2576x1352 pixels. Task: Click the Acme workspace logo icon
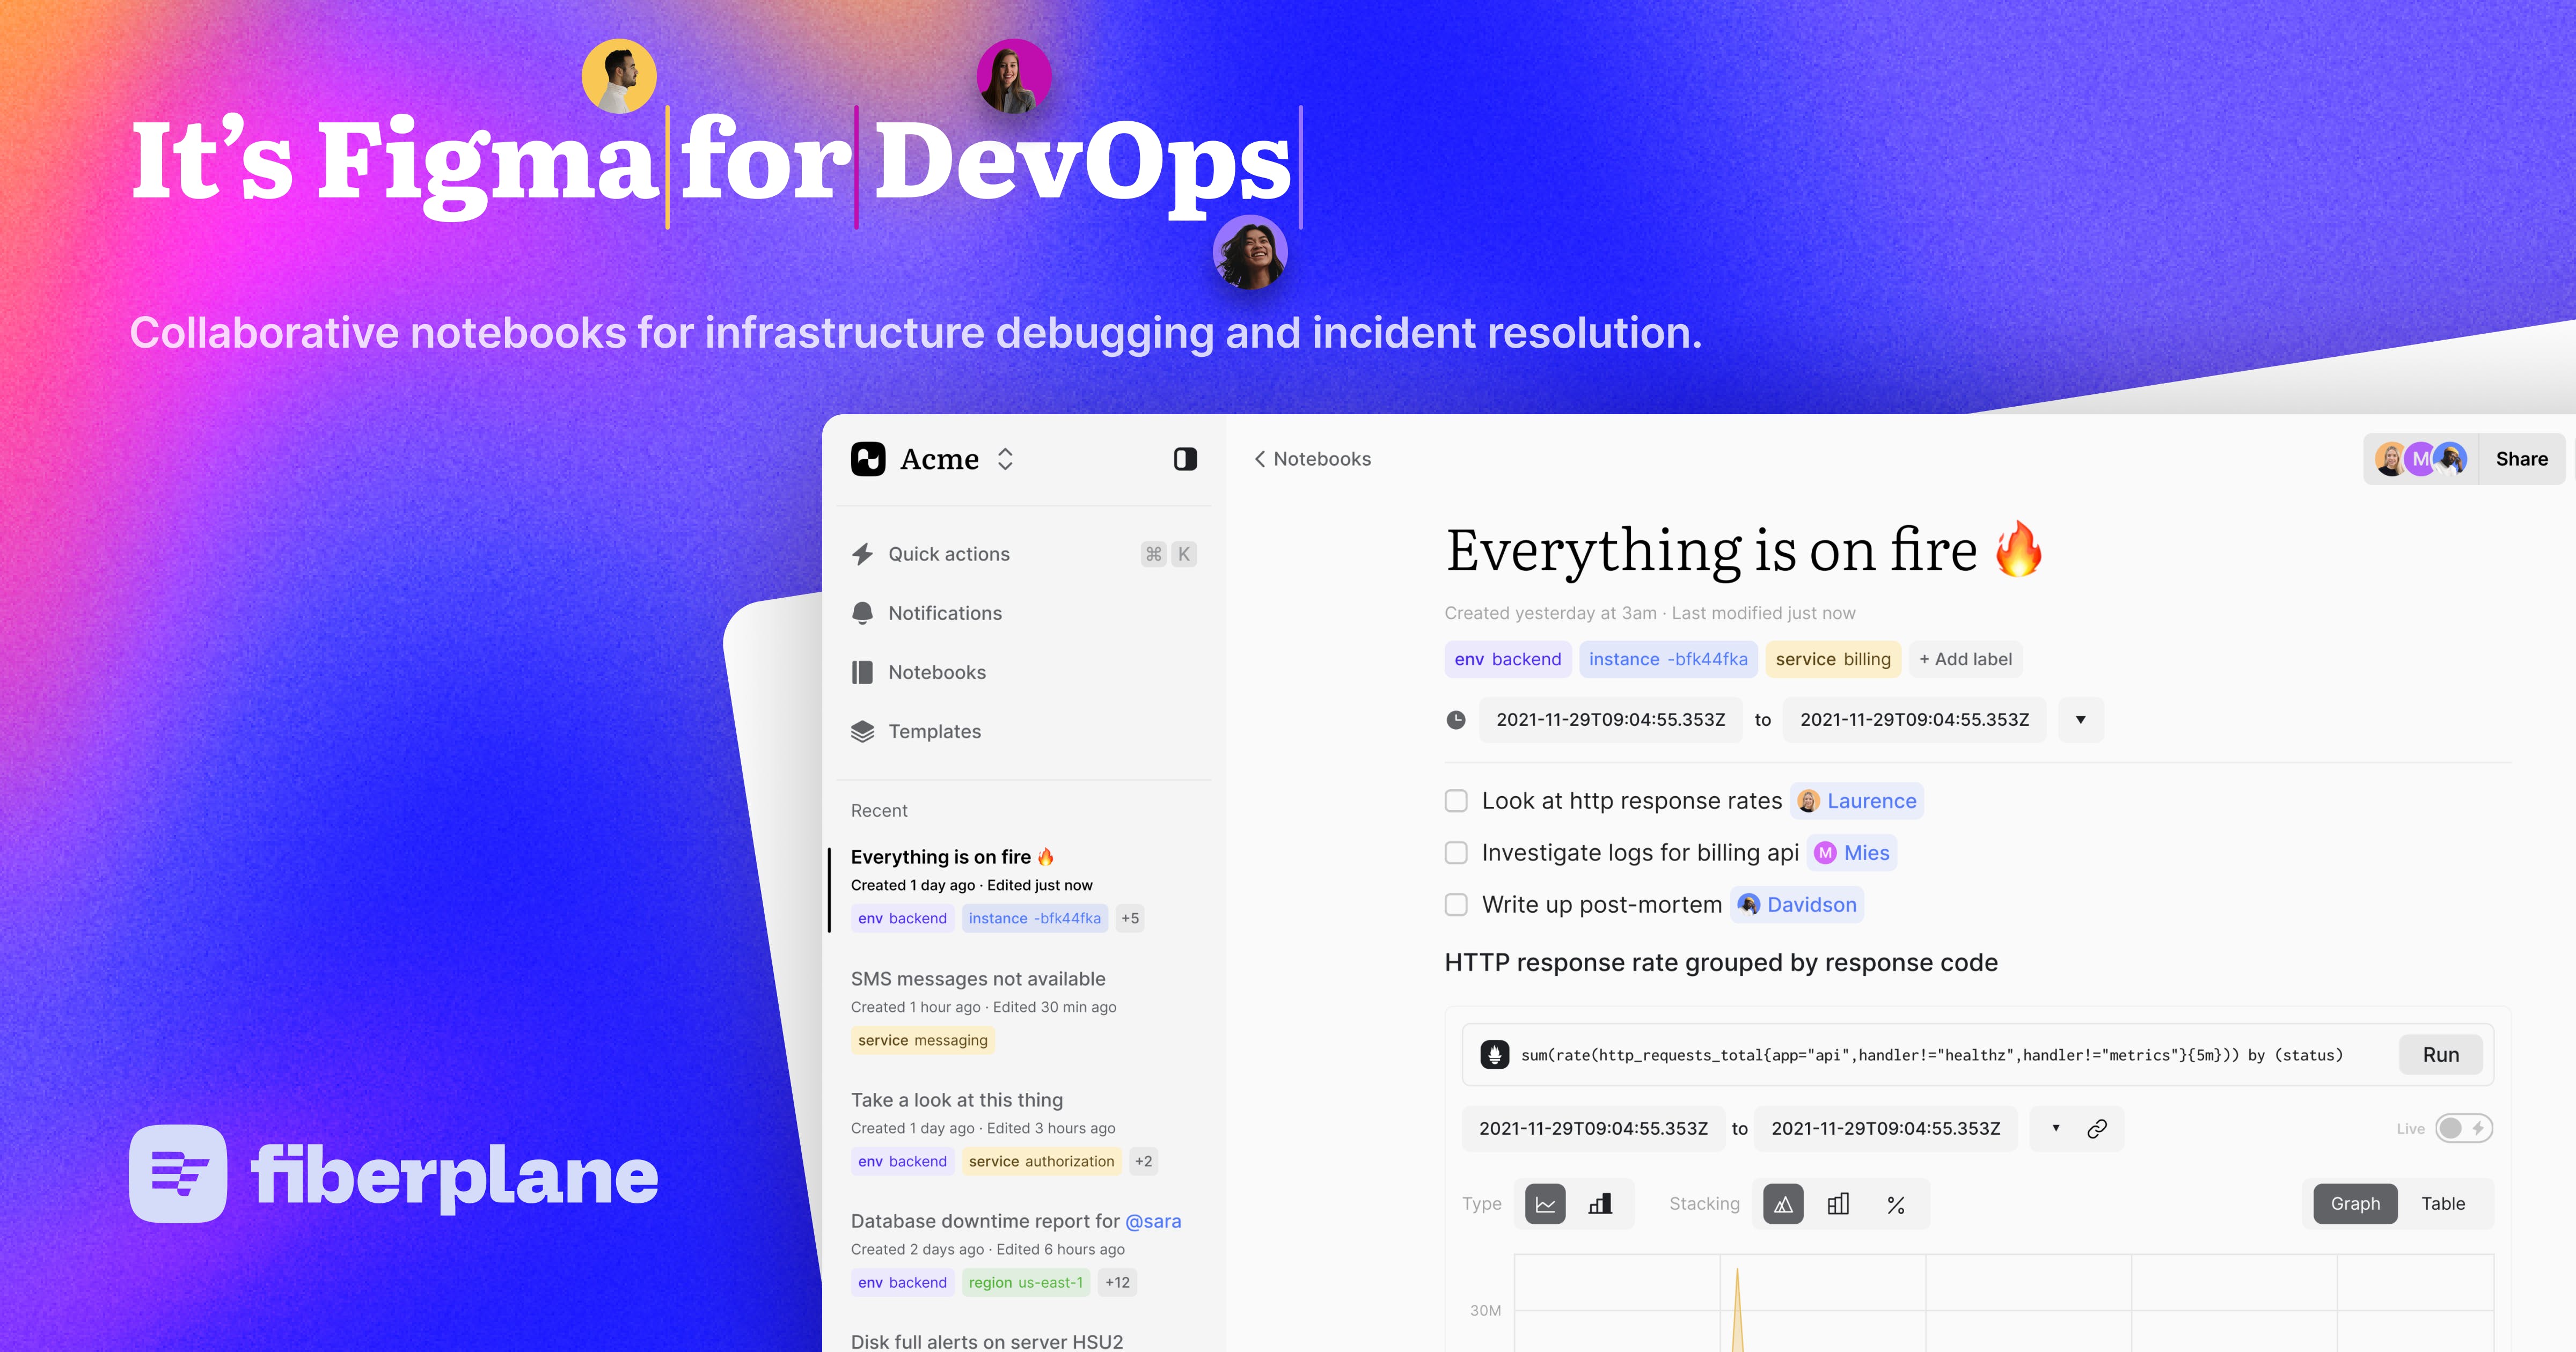click(868, 459)
